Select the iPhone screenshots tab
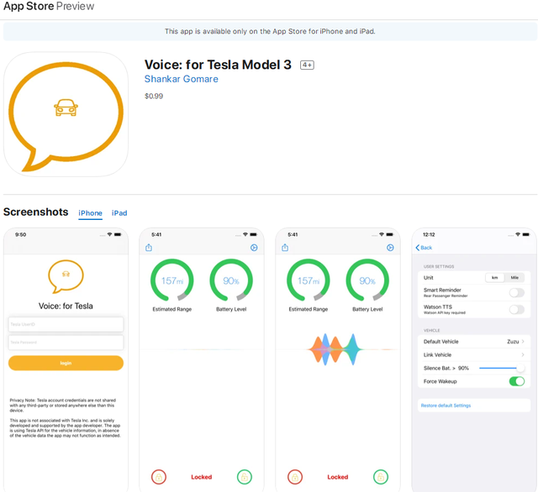538x492 pixels. [90, 213]
